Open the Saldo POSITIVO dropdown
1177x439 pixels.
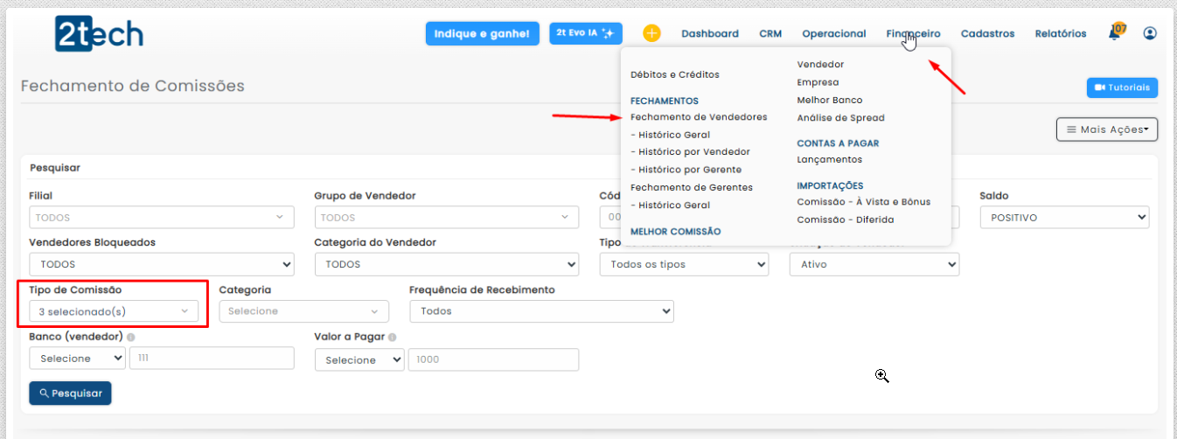pyautogui.click(x=1063, y=218)
